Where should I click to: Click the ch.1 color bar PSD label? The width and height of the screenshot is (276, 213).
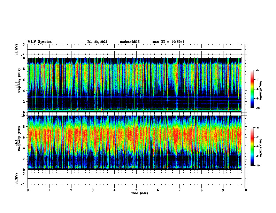click(x=261, y=91)
